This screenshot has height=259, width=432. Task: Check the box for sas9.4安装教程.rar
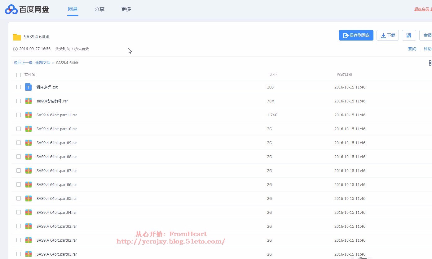pos(19,101)
